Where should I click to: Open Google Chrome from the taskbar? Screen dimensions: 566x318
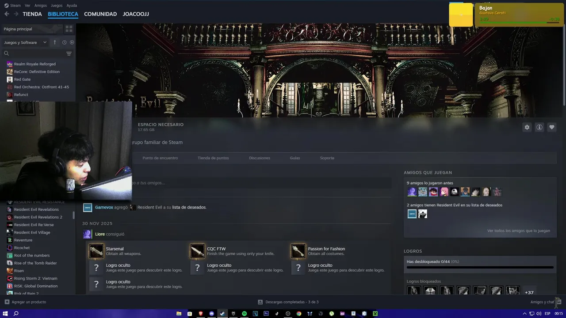[299, 314]
